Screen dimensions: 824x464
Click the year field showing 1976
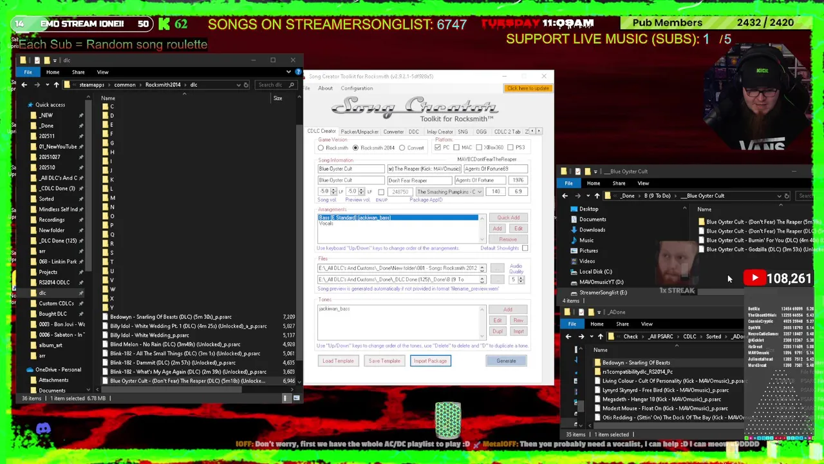pyautogui.click(x=518, y=180)
